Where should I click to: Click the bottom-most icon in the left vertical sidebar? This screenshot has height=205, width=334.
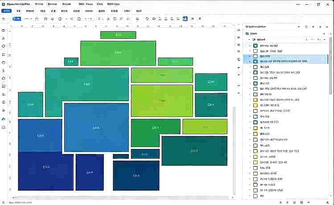click(x=4, y=127)
